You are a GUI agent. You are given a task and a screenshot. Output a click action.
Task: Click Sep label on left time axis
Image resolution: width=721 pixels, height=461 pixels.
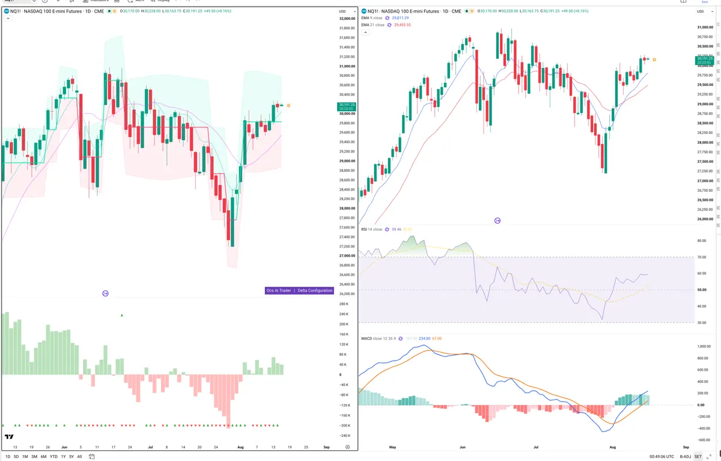[326, 447]
